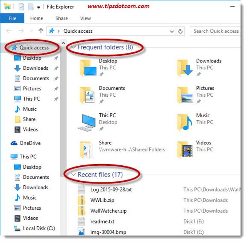The width and height of the screenshot is (247, 242).
Task: Click the Forward navigation arrow
Action: coord(21,31)
